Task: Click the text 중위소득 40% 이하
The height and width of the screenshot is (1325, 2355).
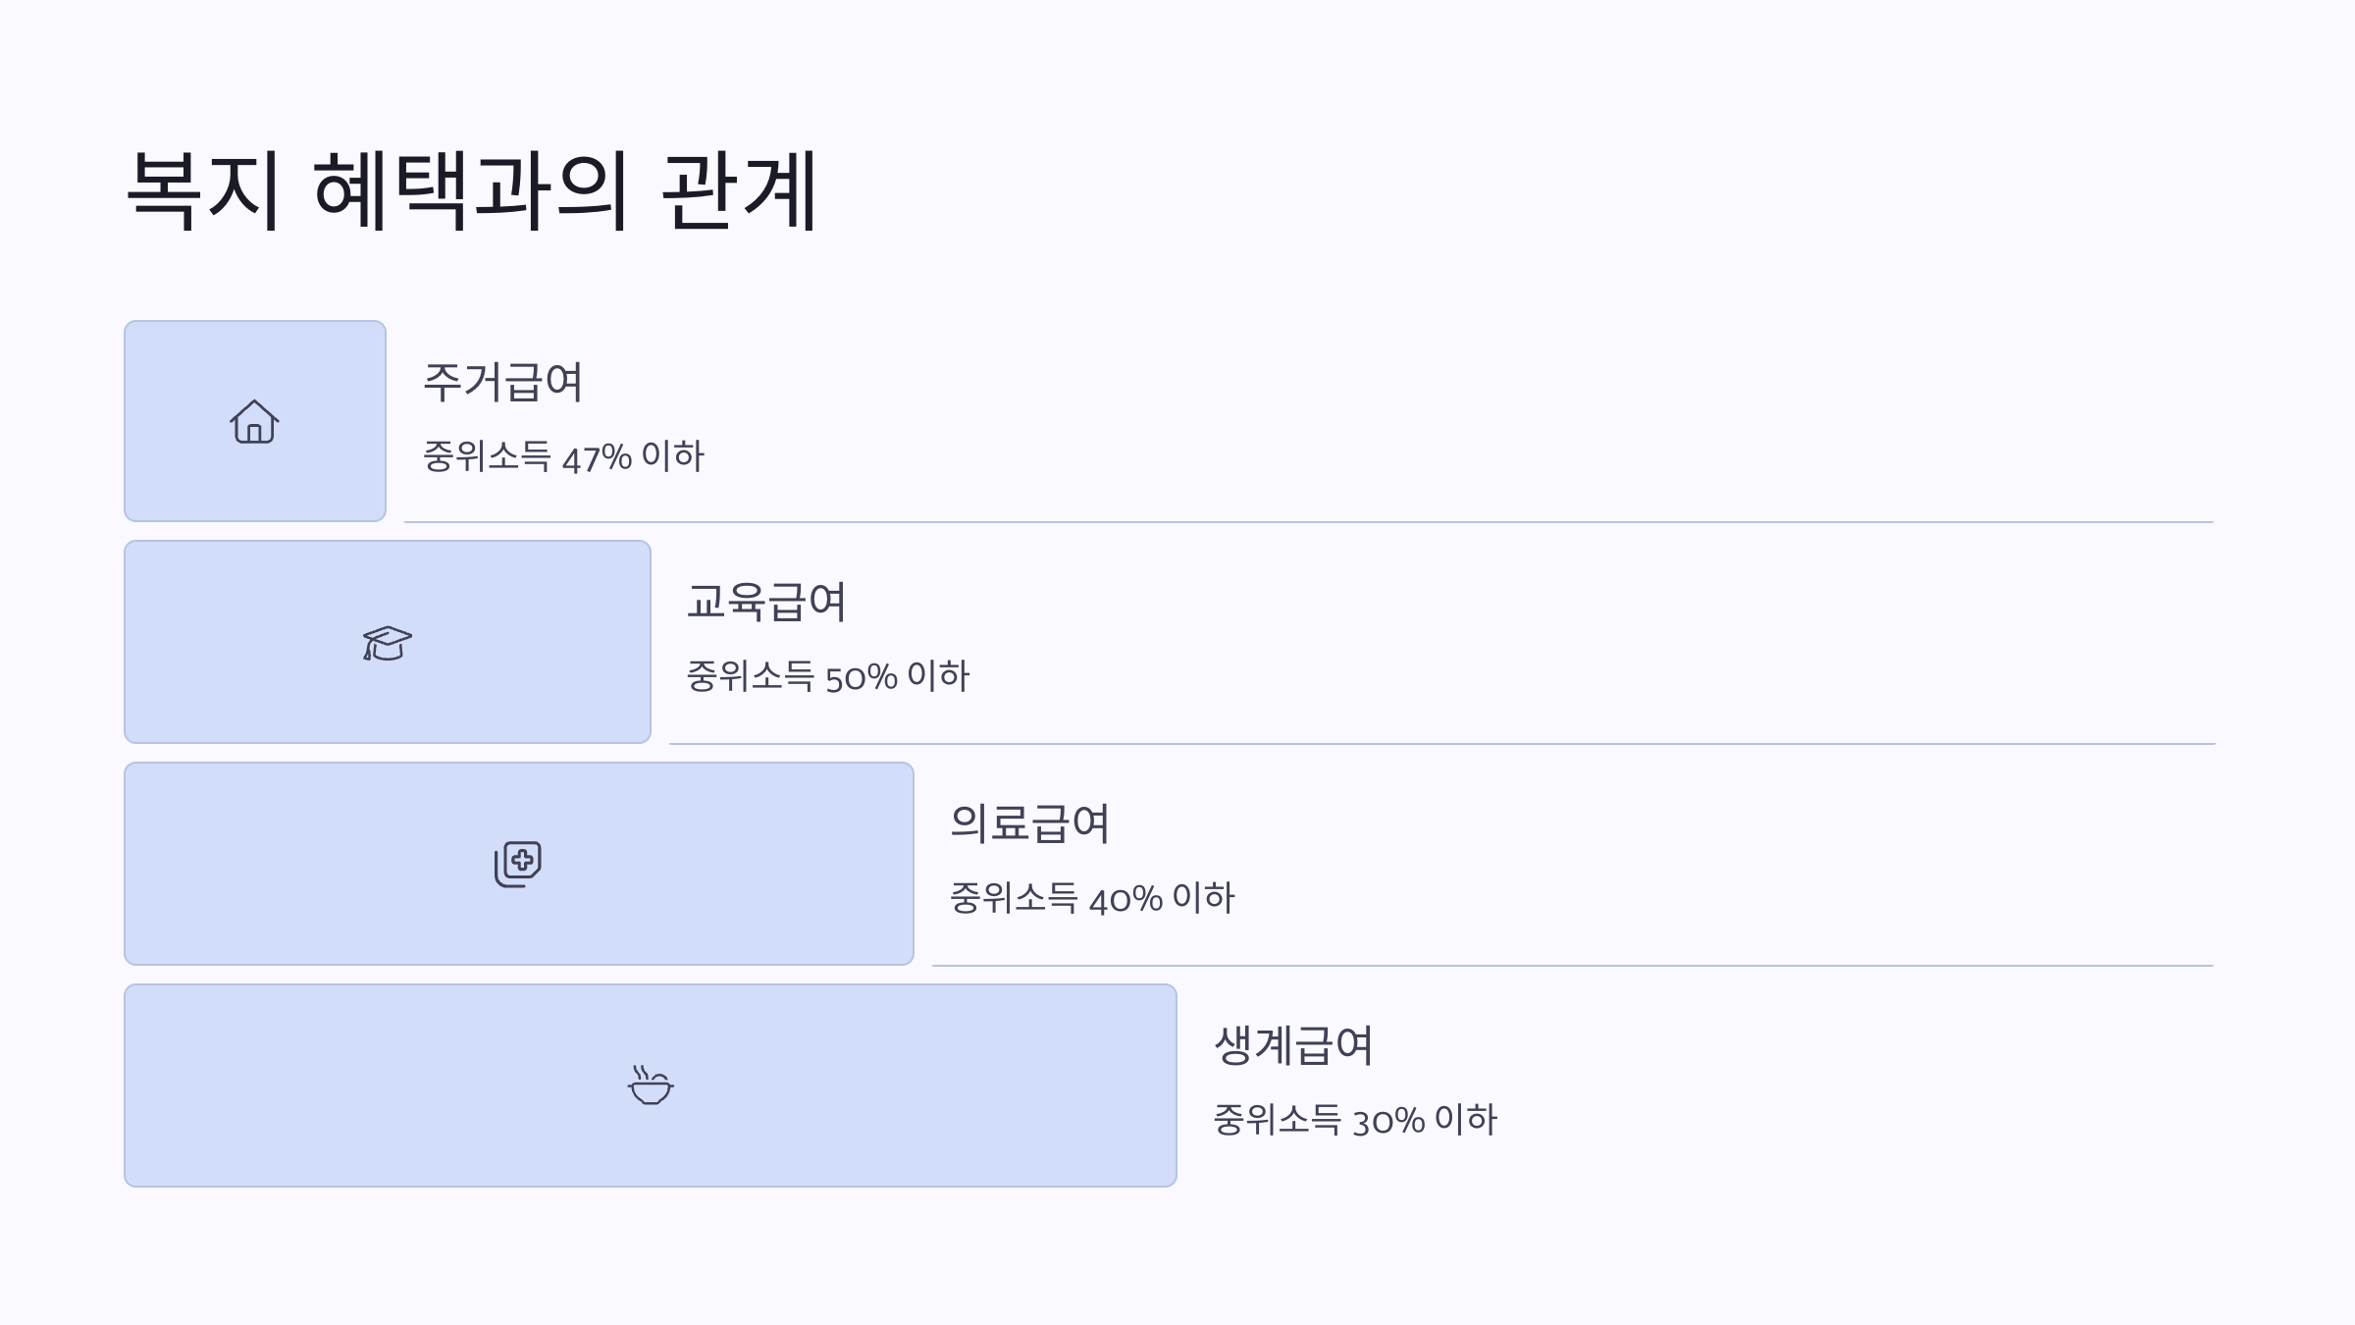Action: coord(1091,898)
